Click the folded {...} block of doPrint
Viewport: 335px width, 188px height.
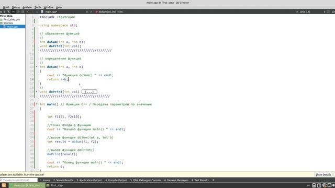90,92
